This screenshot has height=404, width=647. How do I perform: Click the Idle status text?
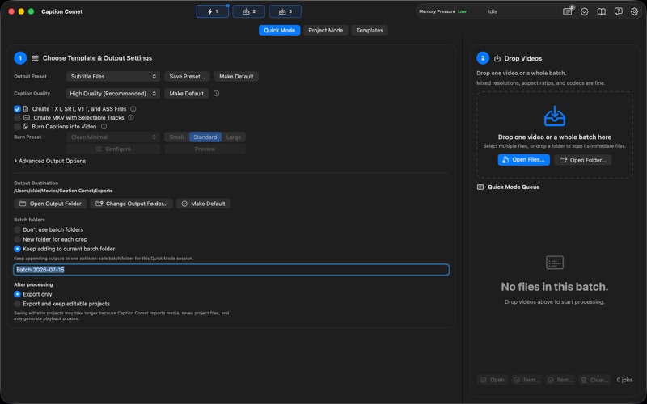click(x=493, y=11)
